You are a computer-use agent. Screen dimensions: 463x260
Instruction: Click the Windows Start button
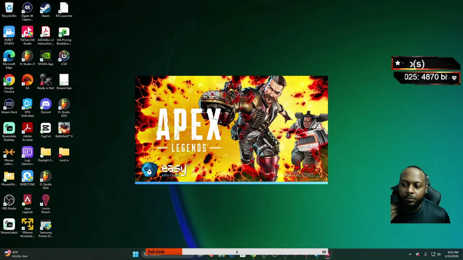[136, 254]
